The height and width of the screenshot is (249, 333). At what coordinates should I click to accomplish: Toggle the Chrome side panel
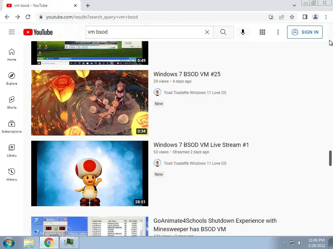[305, 17]
